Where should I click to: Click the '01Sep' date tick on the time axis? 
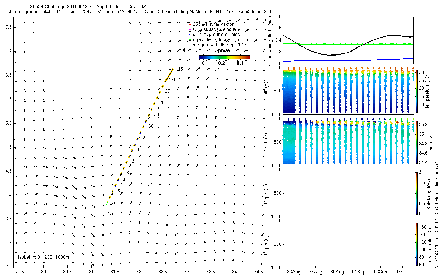point(359,272)
